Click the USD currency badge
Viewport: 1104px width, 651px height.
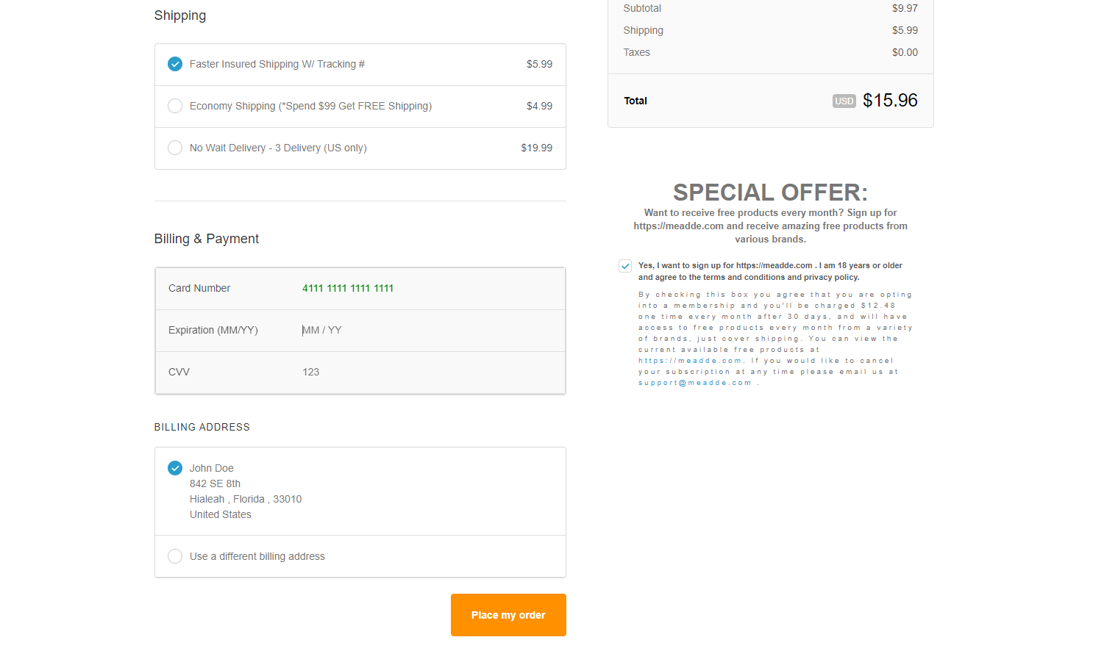click(x=844, y=101)
